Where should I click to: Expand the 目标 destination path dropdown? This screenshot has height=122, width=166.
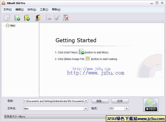coord(86,101)
